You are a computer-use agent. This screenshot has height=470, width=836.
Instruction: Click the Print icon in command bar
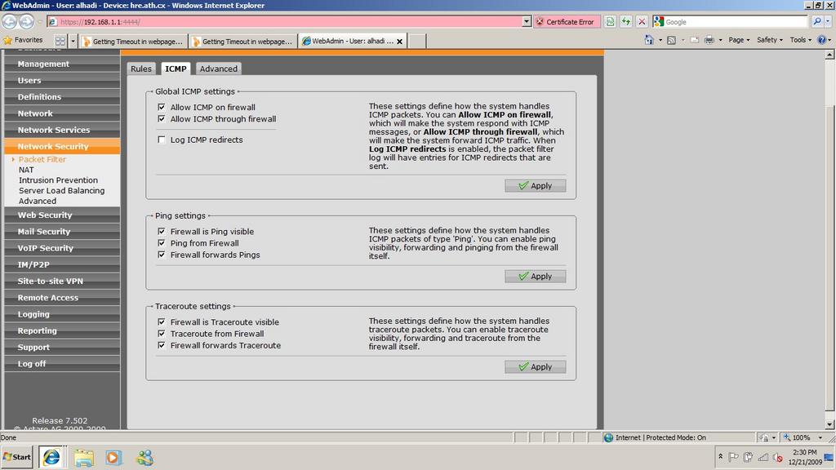[x=709, y=40]
